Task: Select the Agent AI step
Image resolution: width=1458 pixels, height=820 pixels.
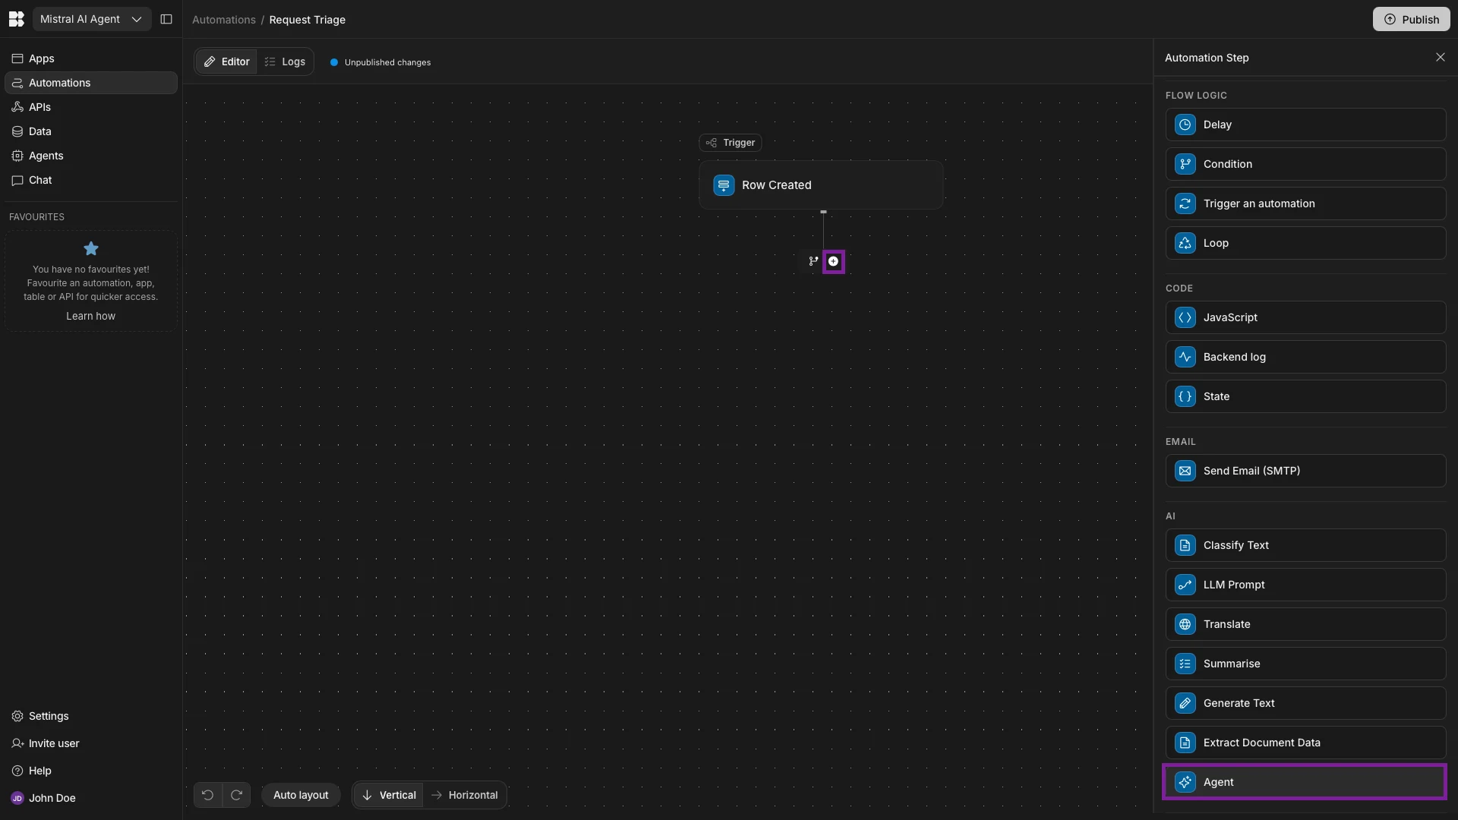Action: 1305,782
